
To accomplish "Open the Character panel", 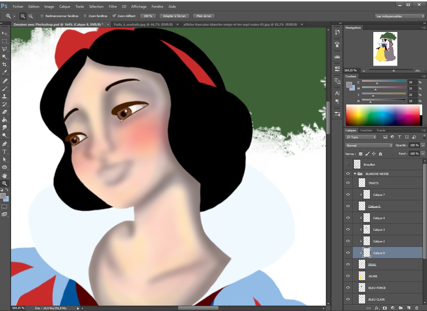I will coord(337,93).
